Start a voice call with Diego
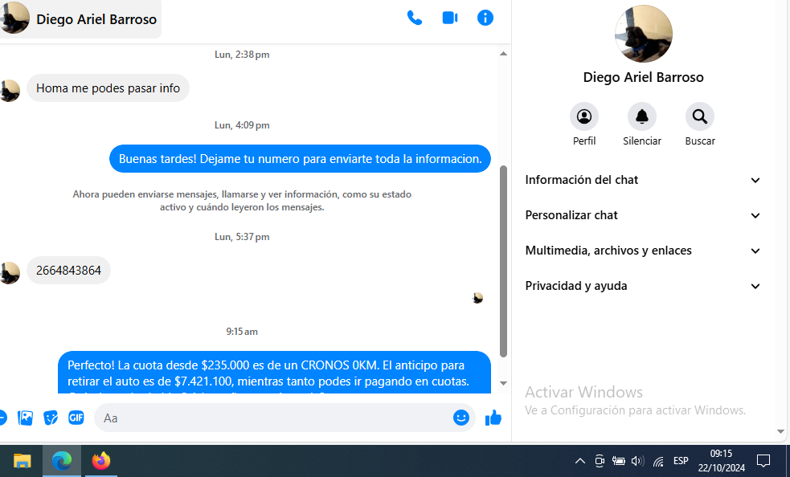 [415, 18]
